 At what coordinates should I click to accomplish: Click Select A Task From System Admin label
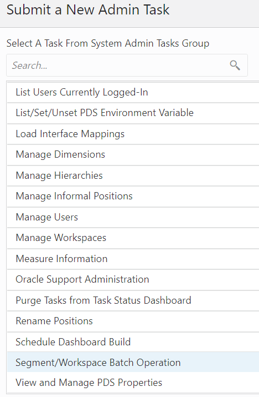coord(108,43)
